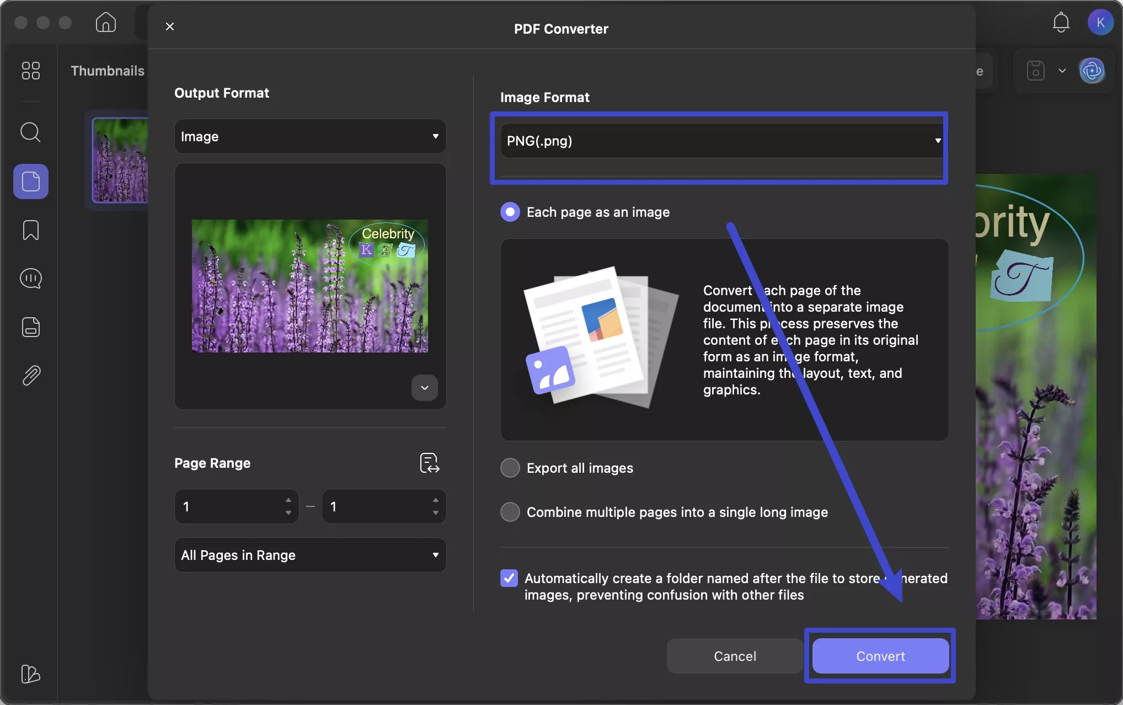Select Each page as an image
Viewport: 1123px width, 705px height.
coord(510,212)
